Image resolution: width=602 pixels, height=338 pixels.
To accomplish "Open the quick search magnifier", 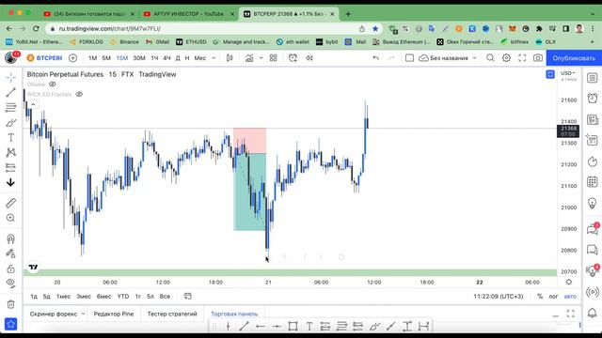I will (x=490, y=58).
